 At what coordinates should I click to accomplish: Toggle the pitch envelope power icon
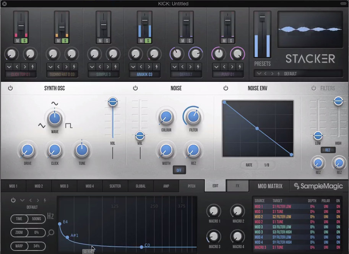pyautogui.click(x=13, y=200)
